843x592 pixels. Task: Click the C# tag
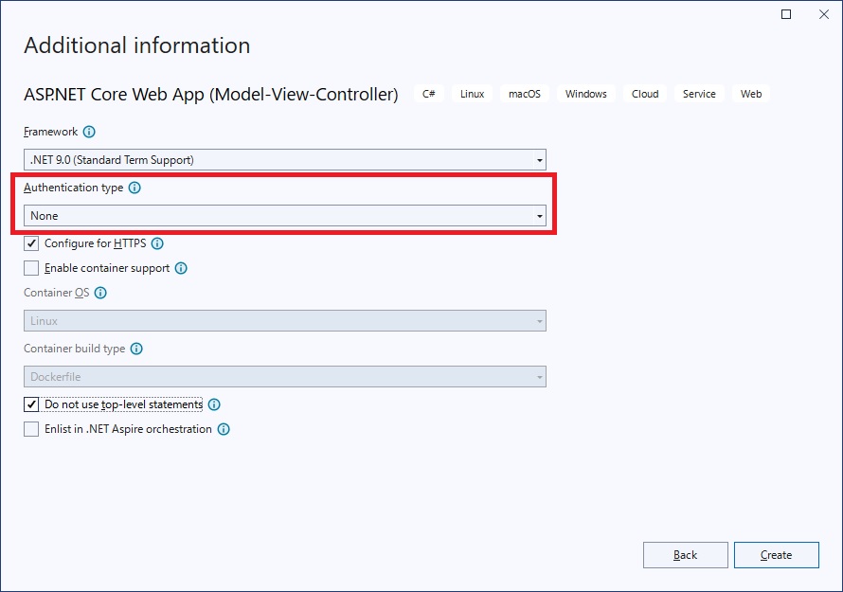point(428,94)
